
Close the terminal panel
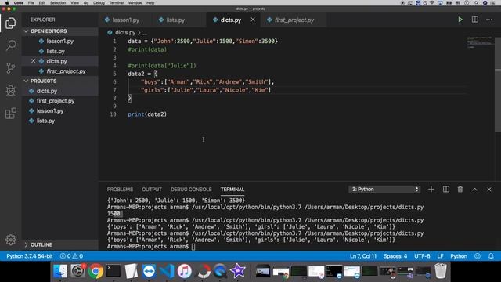(x=489, y=190)
